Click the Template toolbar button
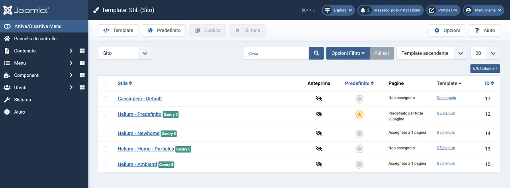Screen dimensions: 510x188 tap(118, 30)
